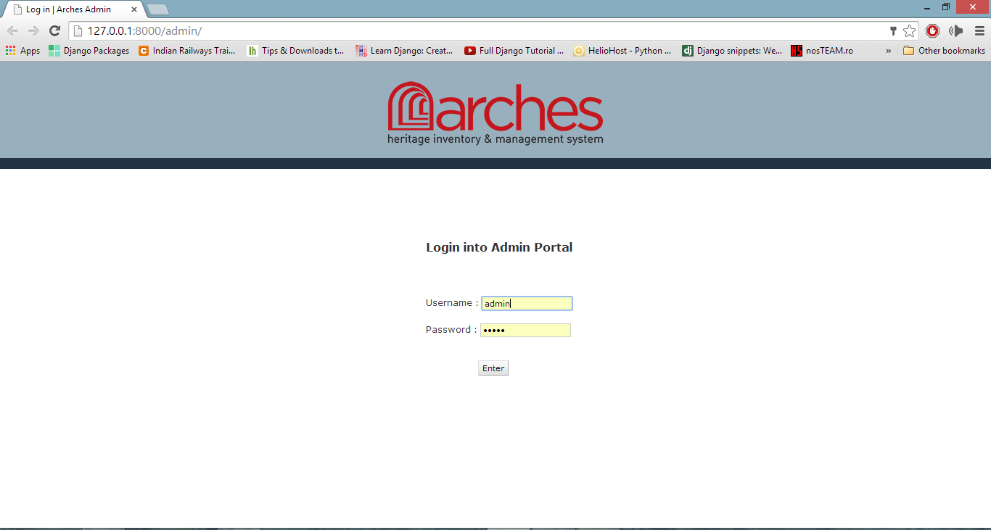This screenshot has width=991, height=530.
Task: Open the Apps shortcut in bookmarks bar
Action: tap(23, 51)
